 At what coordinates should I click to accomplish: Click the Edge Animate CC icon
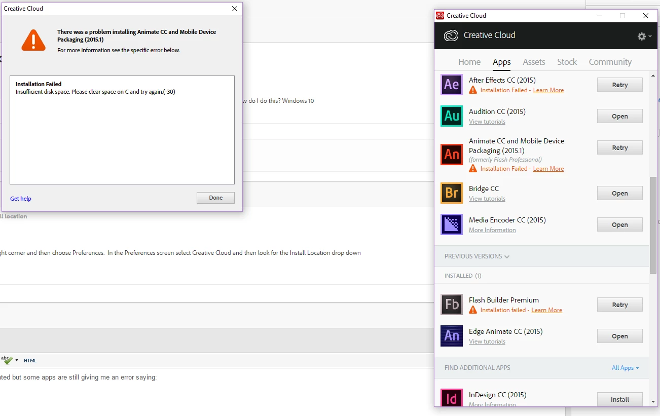click(451, 336)
